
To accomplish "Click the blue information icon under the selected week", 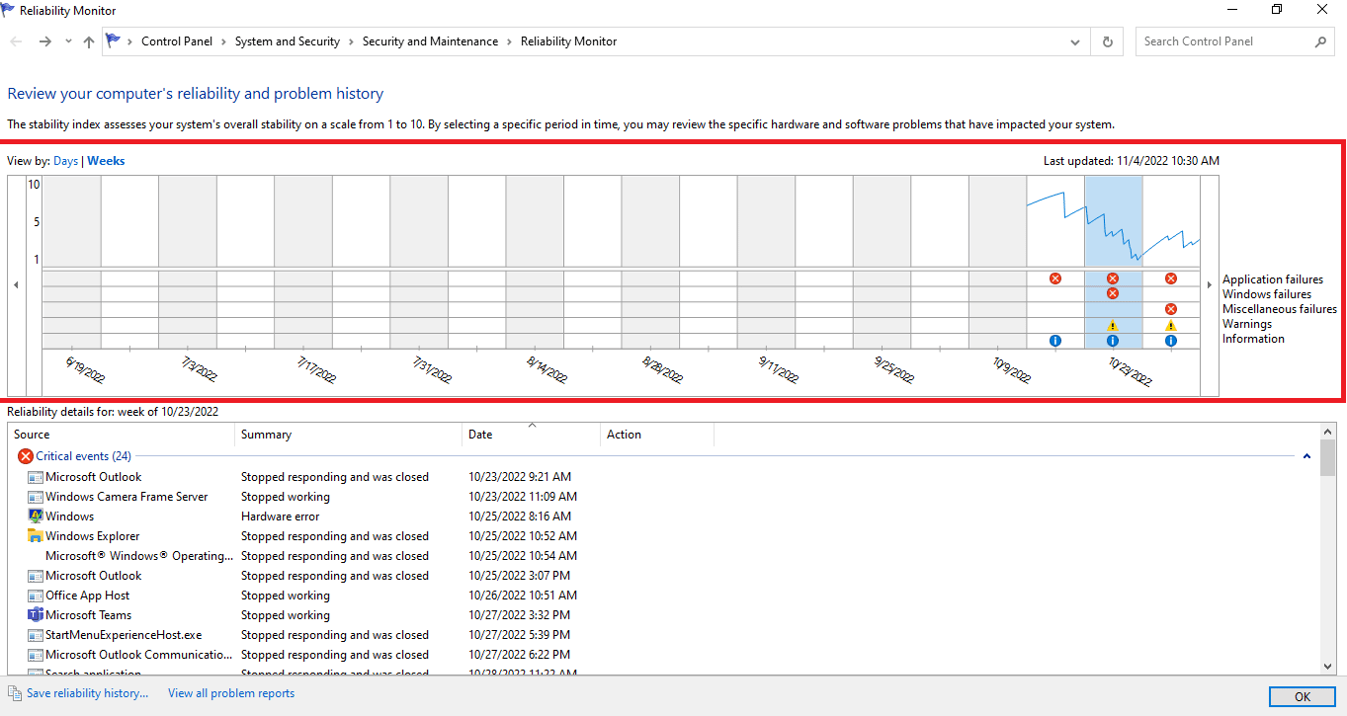I will click(1113, 340).
